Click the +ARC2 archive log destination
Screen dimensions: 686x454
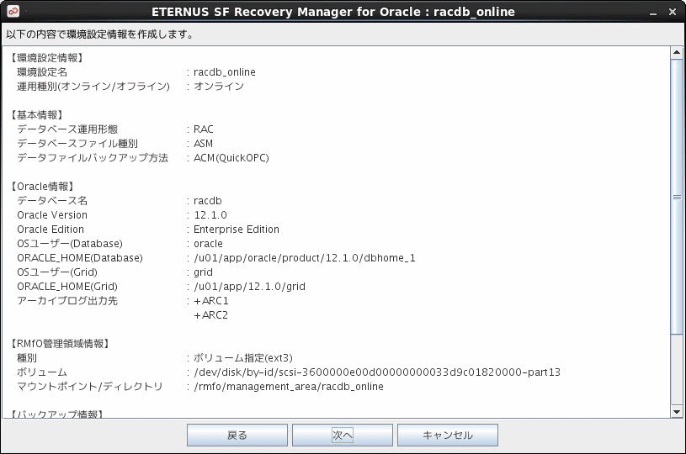[211, 315]
